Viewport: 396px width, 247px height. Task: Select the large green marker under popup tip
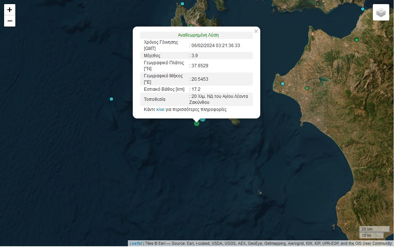pyautogui.click(x=197, y=123)
